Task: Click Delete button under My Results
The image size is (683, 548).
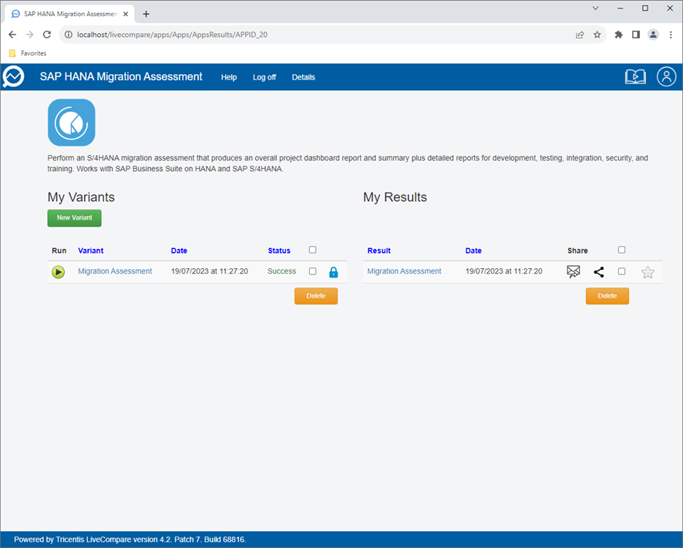Action: (607, 296)
